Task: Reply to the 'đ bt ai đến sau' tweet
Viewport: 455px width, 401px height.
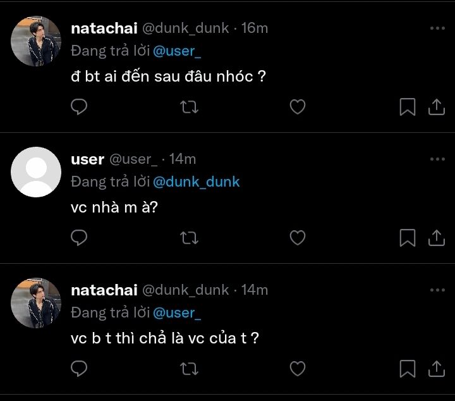Action: tap(79, 107)
